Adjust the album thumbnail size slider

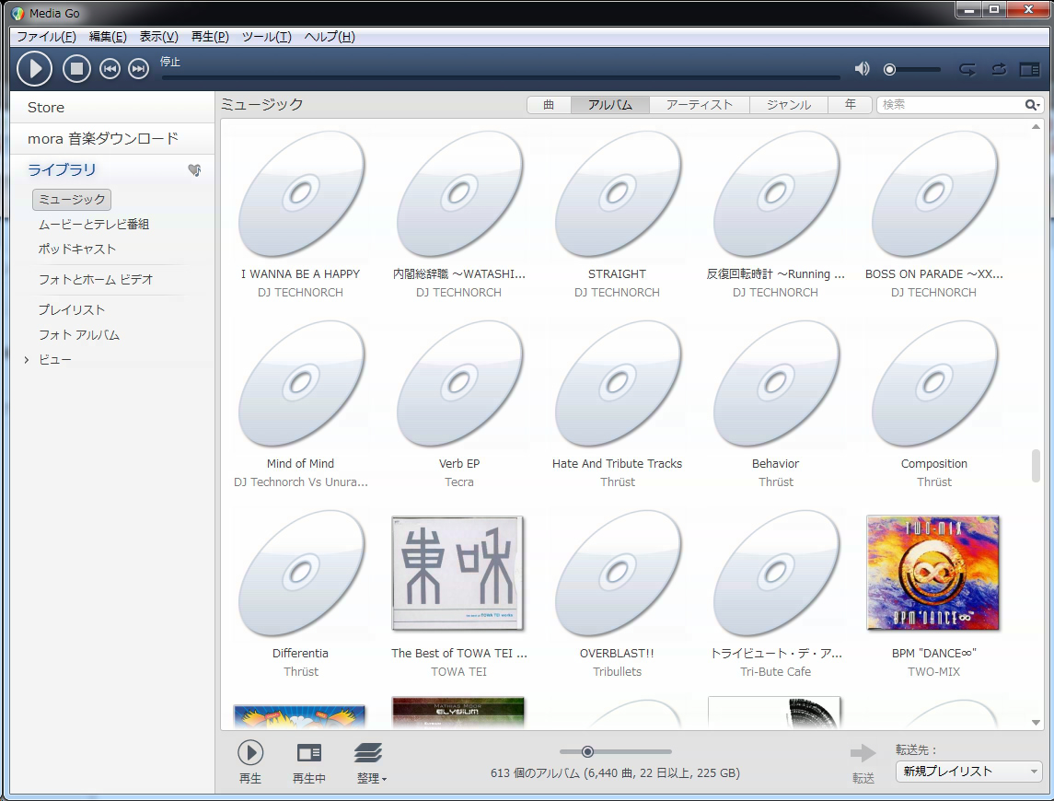tap(587, 752)
